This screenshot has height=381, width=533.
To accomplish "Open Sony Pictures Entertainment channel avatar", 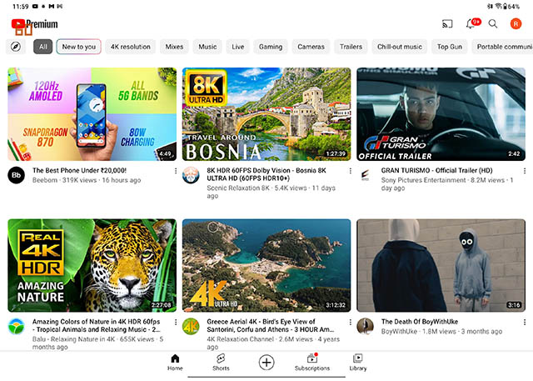I will point(365,175).
